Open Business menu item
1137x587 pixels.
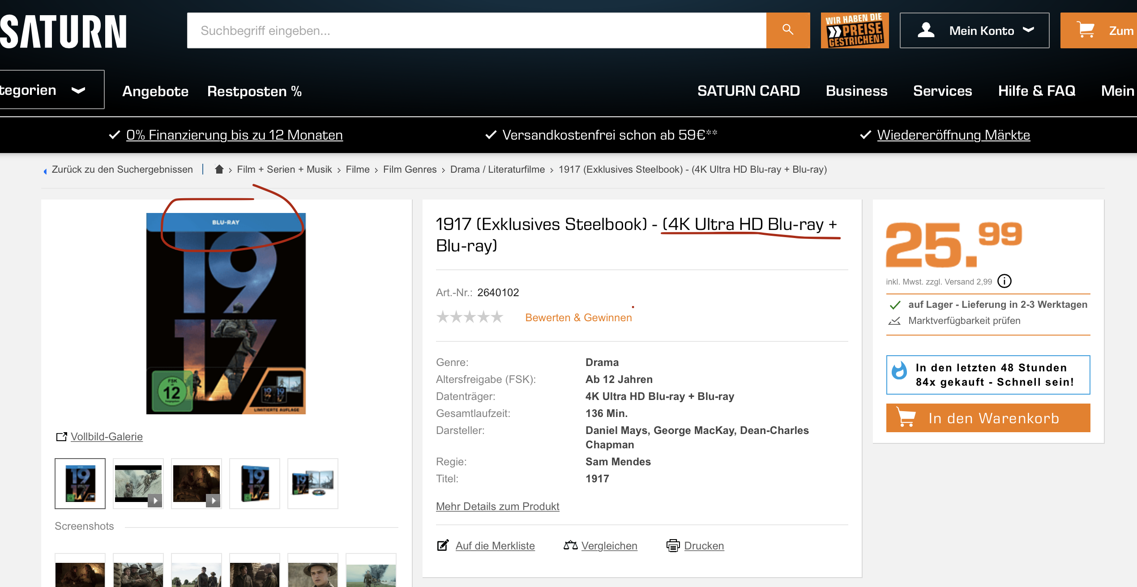856,90
